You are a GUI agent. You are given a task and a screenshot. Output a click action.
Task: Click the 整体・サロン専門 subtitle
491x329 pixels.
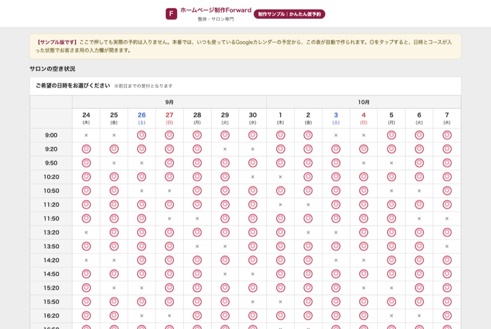coord(216,19)
